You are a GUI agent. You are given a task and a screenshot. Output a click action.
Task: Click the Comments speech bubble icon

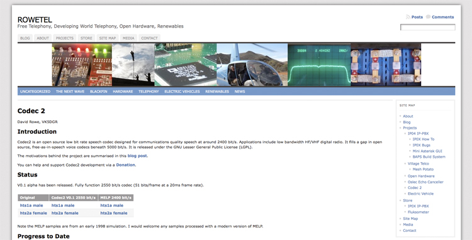pos(428,17)
